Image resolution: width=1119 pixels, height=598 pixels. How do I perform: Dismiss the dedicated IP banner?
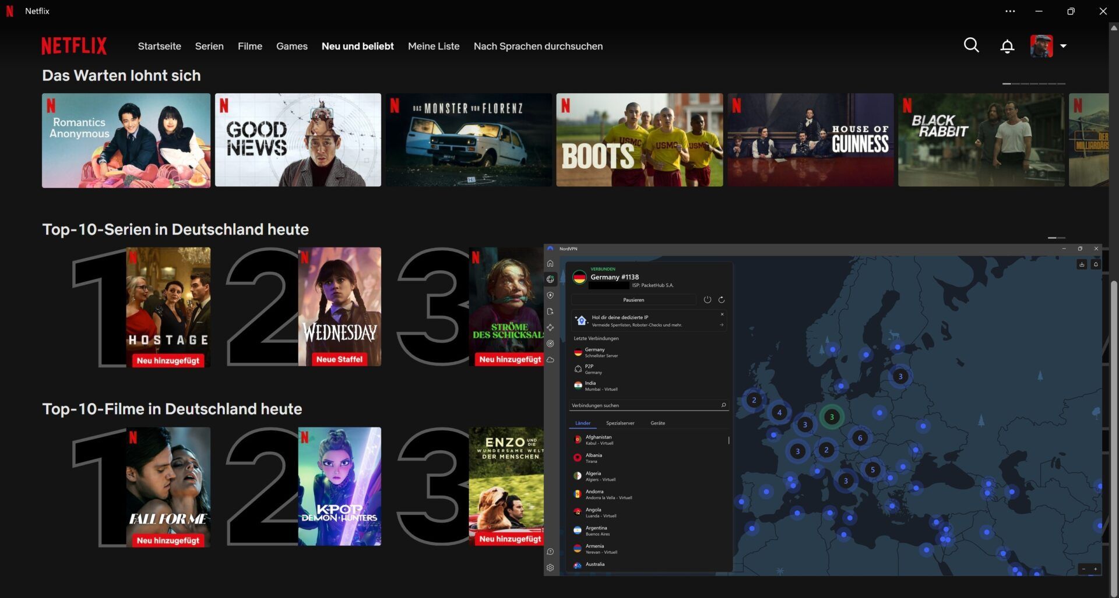[722, 314]
